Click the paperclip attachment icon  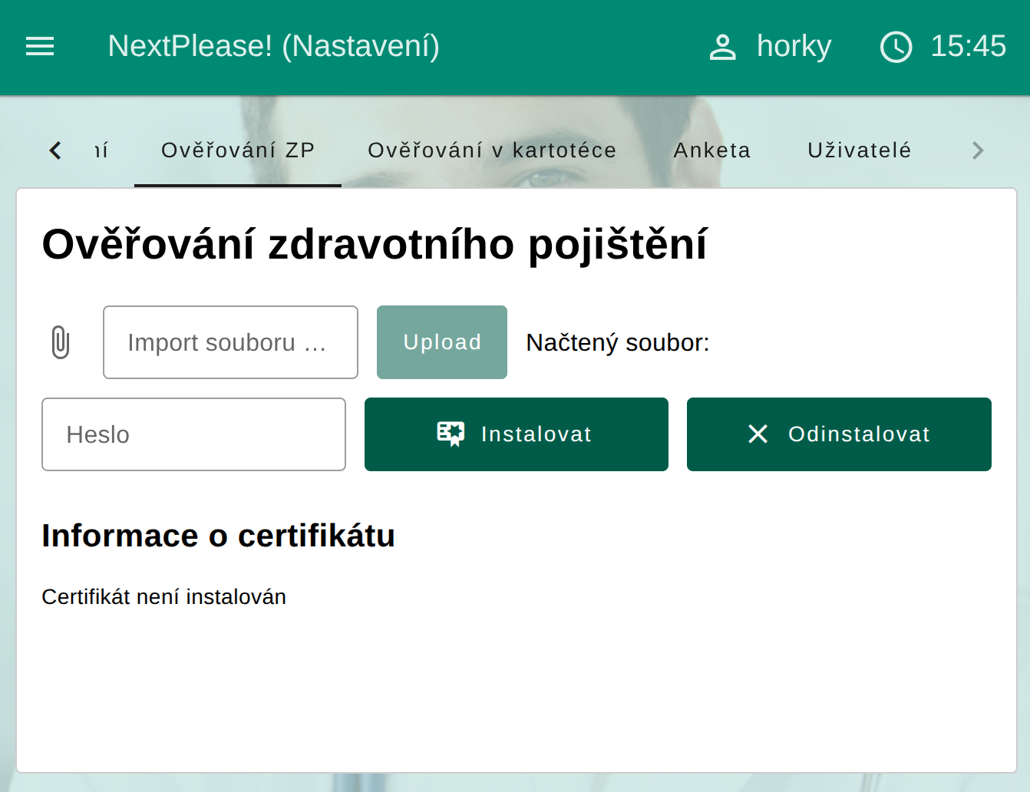pyautogui.click(x=61, y=342)
